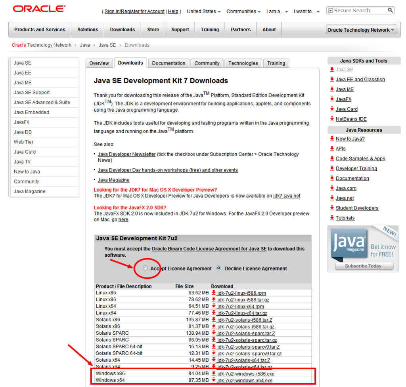Click the Subscribe Today button
This screenshot has height=387, width=406.
click(x=364, y=266)
